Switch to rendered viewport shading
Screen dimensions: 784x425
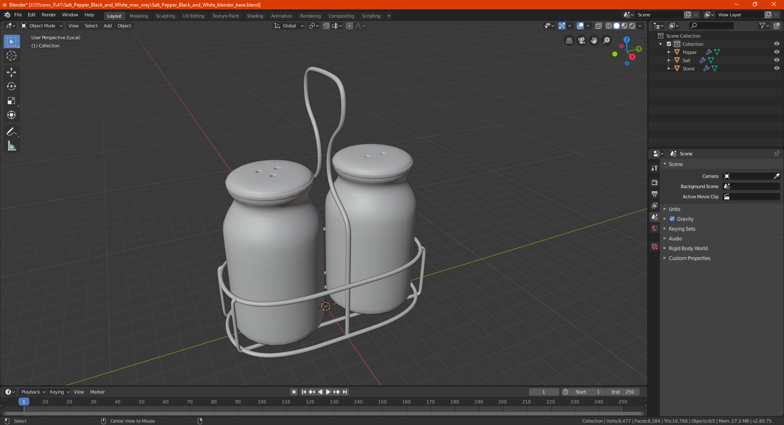[632, 26]
